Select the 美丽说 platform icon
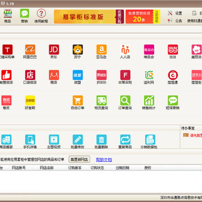Image resolution: width=202 pixels, height=202 pixels. click(x=196, y=49)
